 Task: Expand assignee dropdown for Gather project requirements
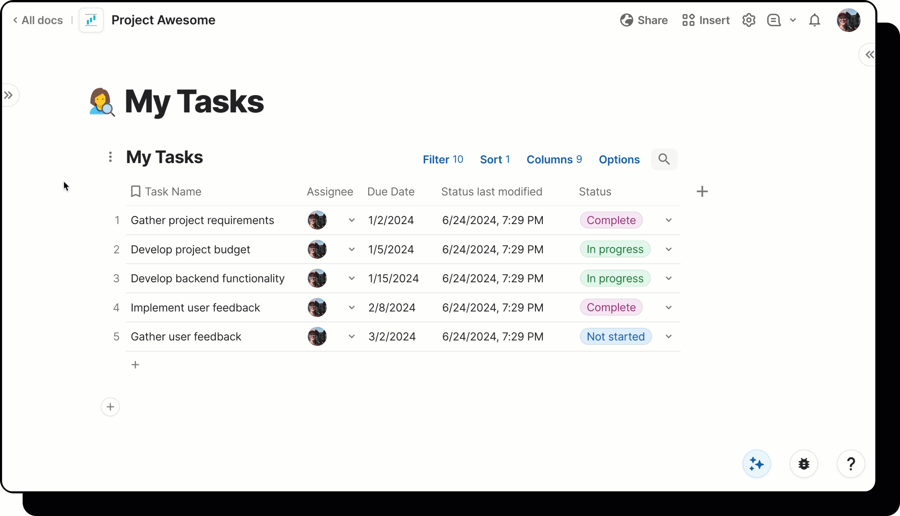tap(352, 220)
